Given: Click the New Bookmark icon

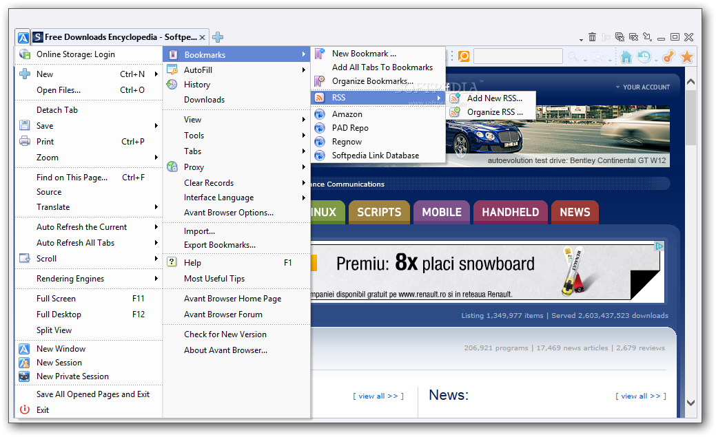Looking at the screenshot, I should [x=320, y=54].
